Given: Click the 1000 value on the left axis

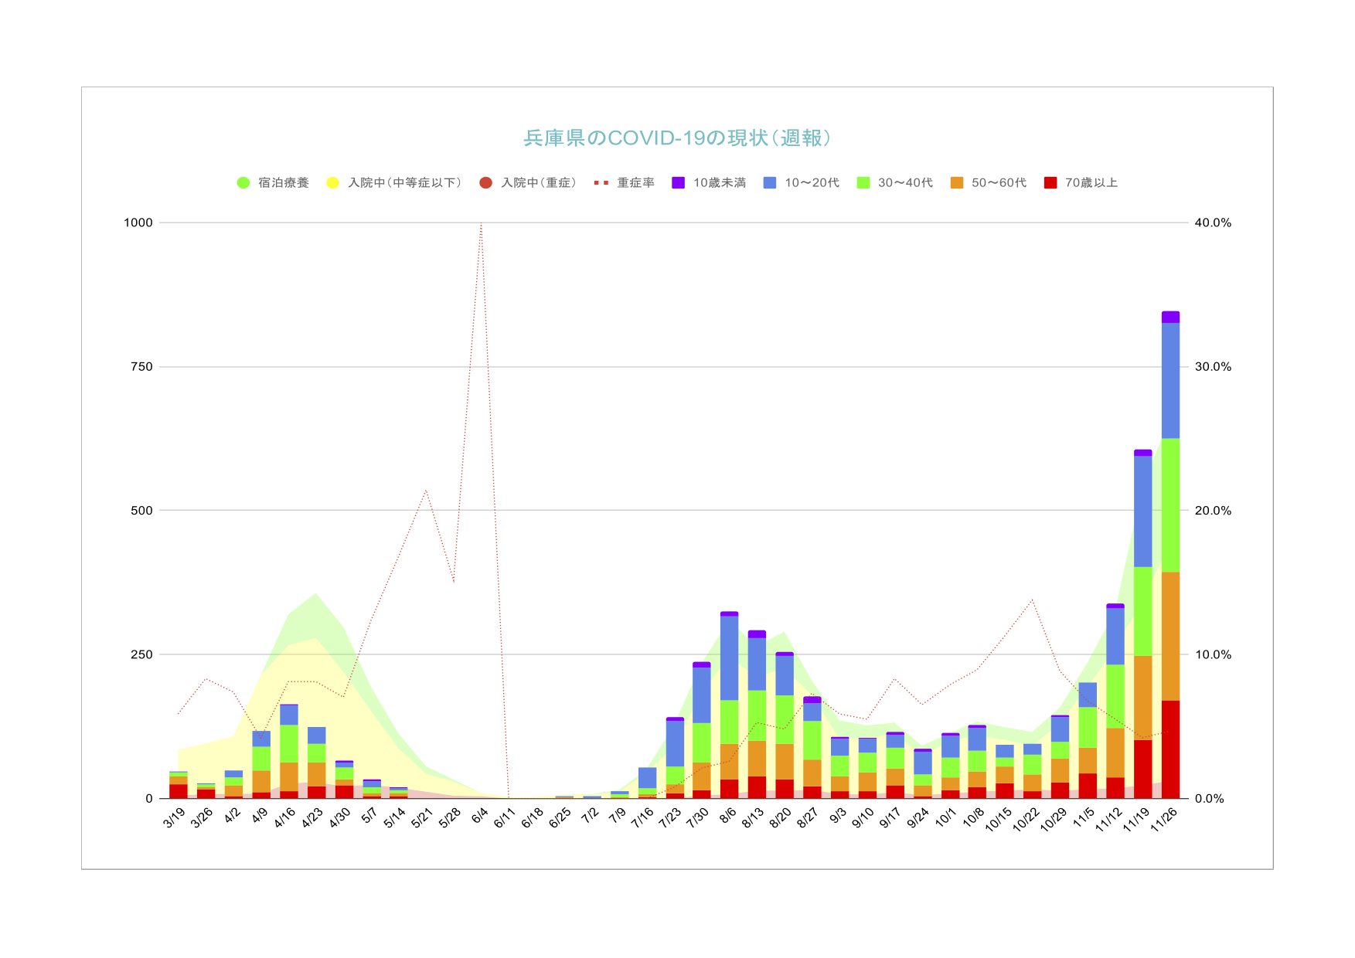Looking at the screenshot, I should [138, 223].
